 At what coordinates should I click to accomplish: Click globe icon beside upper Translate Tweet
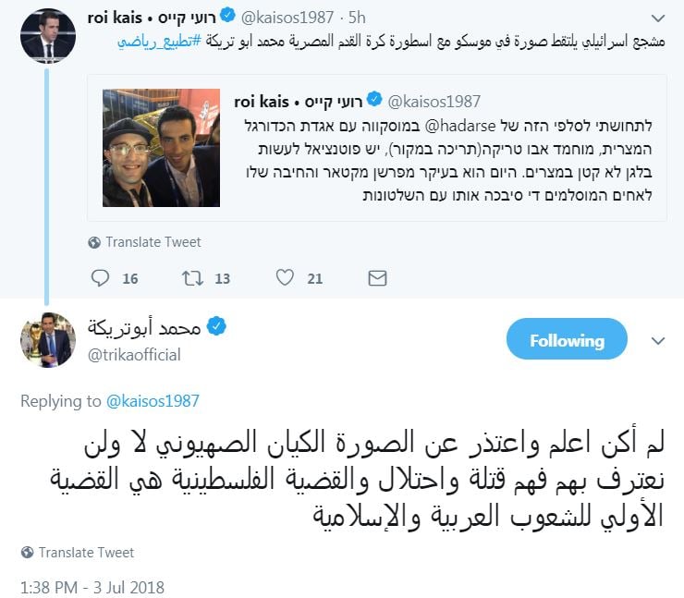tap(94, 242)
